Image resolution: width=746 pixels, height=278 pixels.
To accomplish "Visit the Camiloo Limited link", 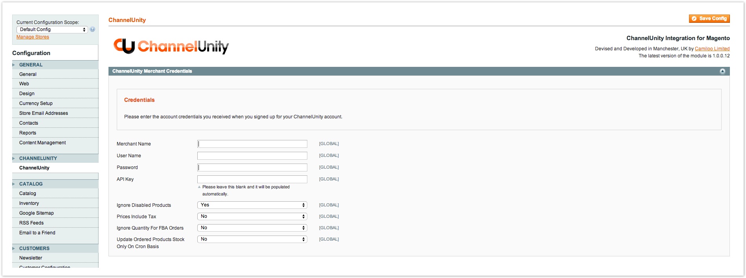I will 712,49.
